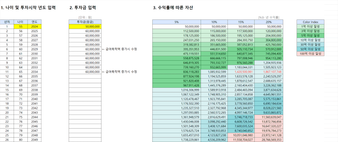Select cell 1,183,044,331 in 15% column
The height and width of the screenshot is (142, 338).
[241, 67]
